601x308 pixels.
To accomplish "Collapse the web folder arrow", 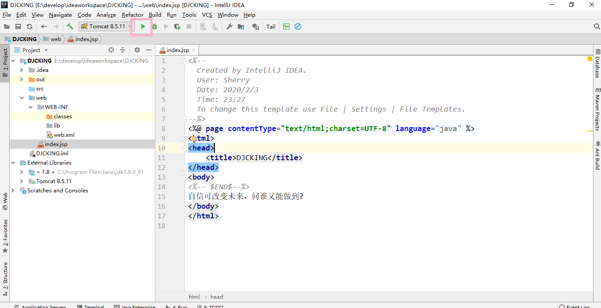I will (x=22, y=98).
